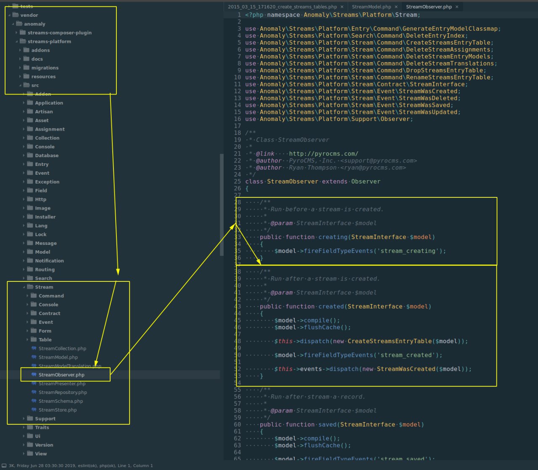Click the PHP icon beside StreamCollection.php
Screen dimensions: 538x470
[x=34, y=349]
